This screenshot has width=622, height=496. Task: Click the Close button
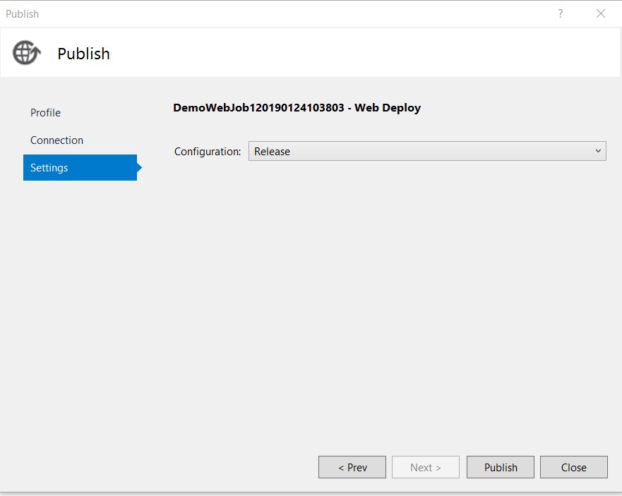(x=573, y=467)
